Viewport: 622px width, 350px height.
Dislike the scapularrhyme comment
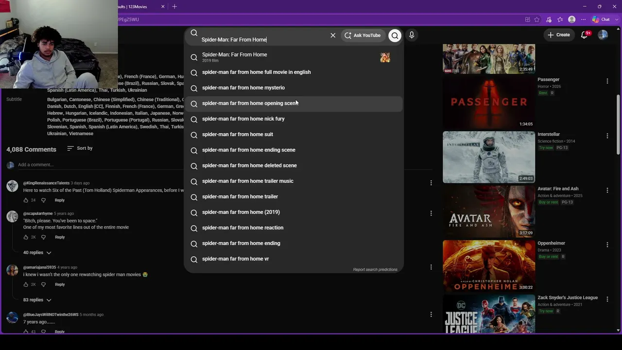pyautogui.click(x=43, y=237)
